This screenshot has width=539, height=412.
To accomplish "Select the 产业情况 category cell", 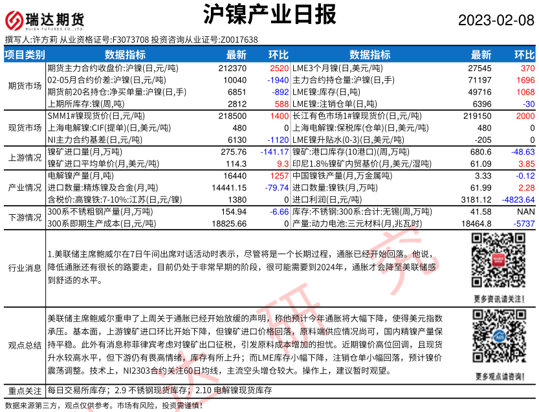I will [25, 186].
